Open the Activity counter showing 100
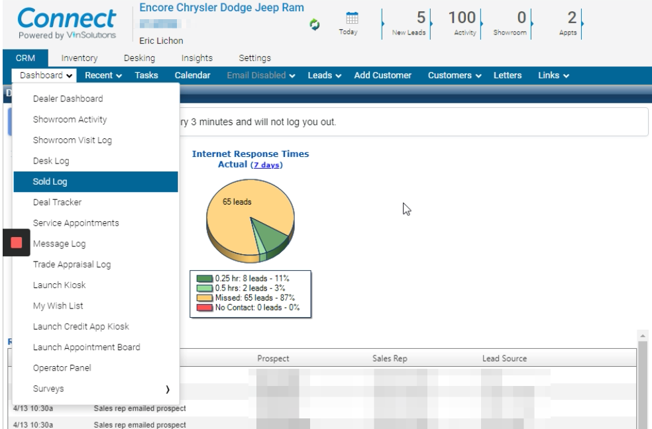The height and width of the screenshot is (429, 652). pyautogui.click(x=462, y=24)
